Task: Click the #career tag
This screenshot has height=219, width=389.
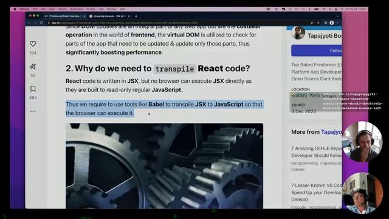Action: pyautogui.click(x=298, y=169)
